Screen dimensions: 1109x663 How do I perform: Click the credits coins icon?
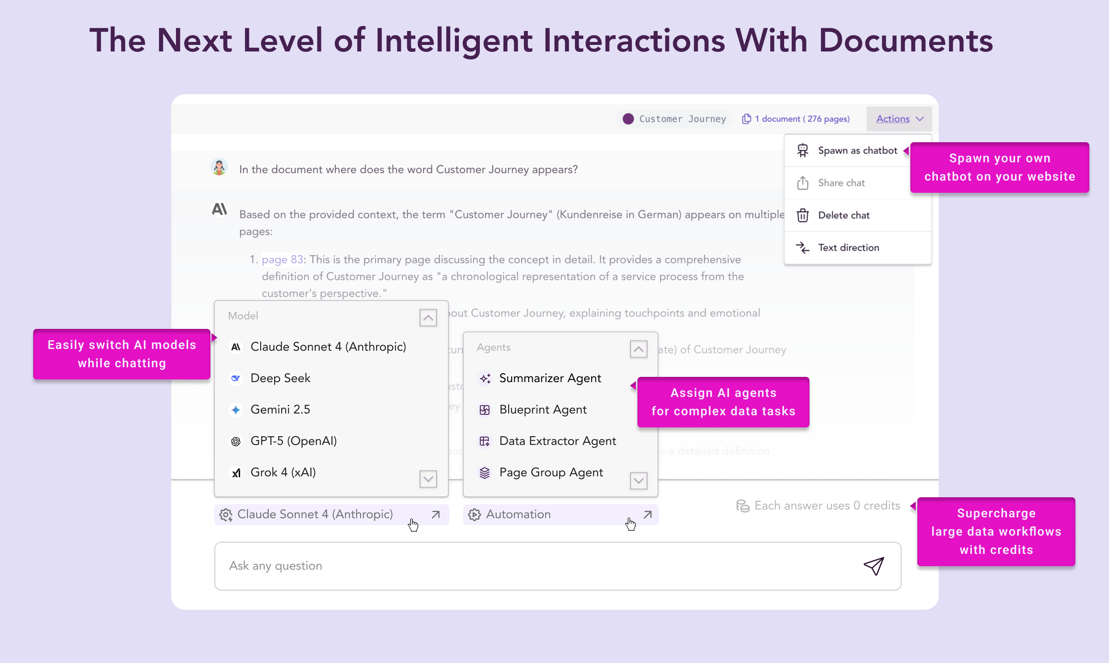tap(743, 506)
